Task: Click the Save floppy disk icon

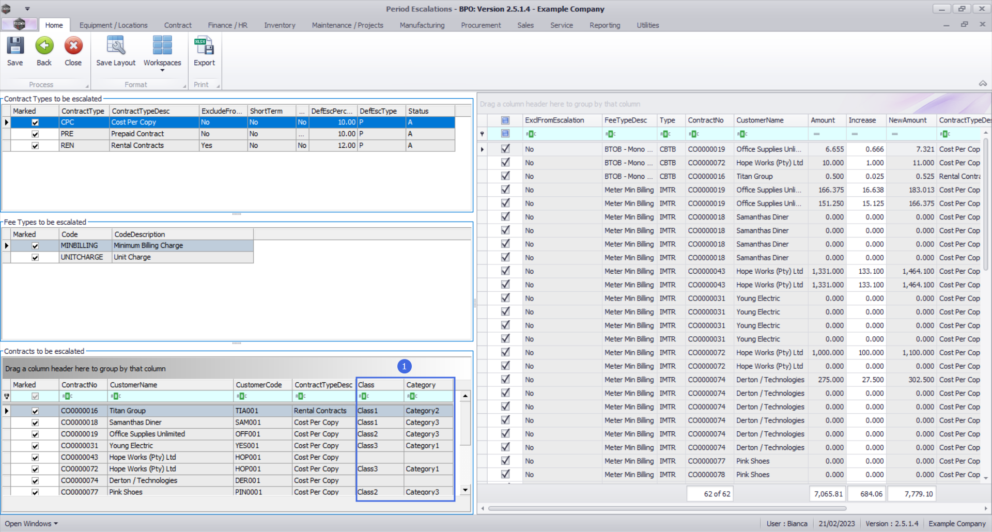Action: coord(15,46)
